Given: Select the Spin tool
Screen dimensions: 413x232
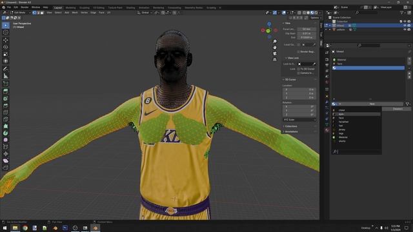Looking at the screenshot, I should point(6,133).
